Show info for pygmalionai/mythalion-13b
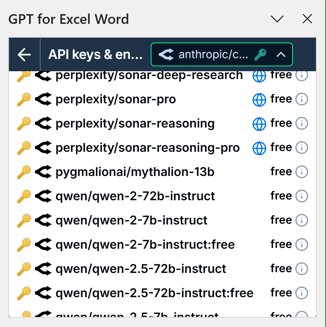Viewport: 326px width, 327px height. 302,172
